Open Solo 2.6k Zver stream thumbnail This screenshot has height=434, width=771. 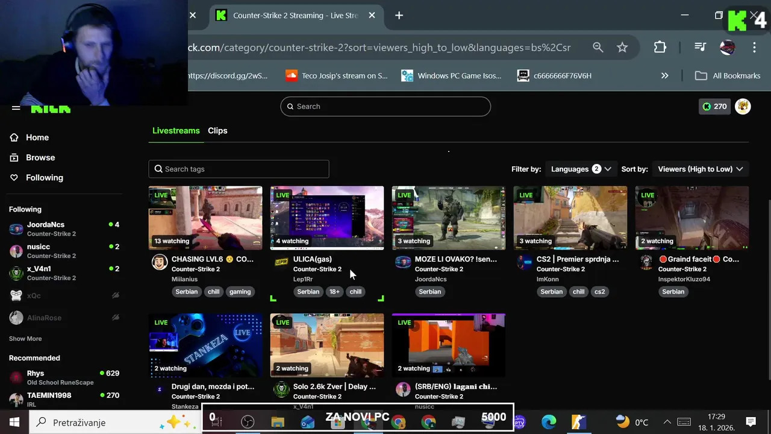pos(327,345)
